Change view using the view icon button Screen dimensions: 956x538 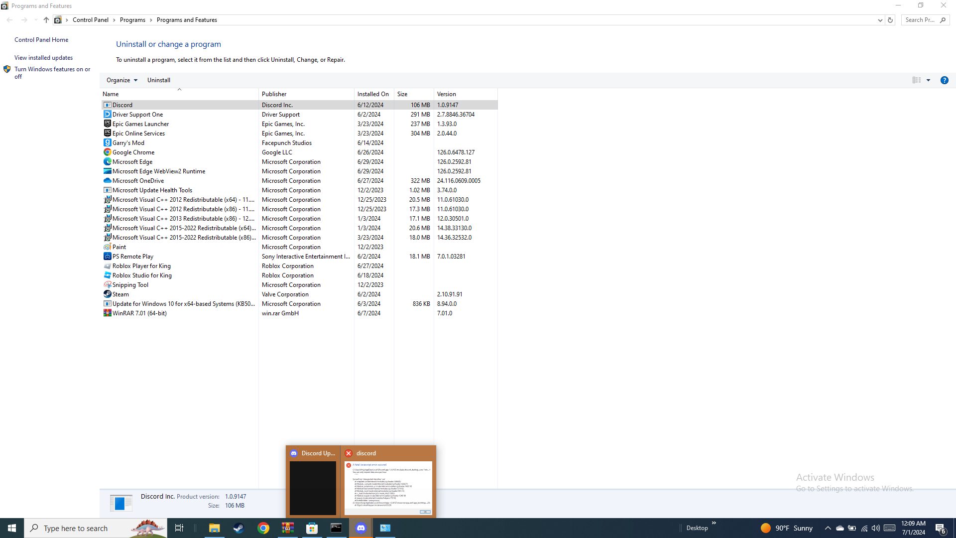tap(916, 80)
